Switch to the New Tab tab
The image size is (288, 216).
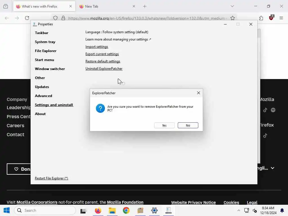click(107, 6)
